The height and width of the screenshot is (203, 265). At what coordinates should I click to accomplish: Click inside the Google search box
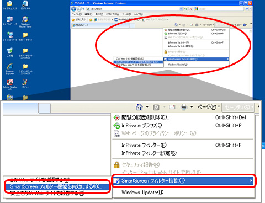tap(221, 9)
